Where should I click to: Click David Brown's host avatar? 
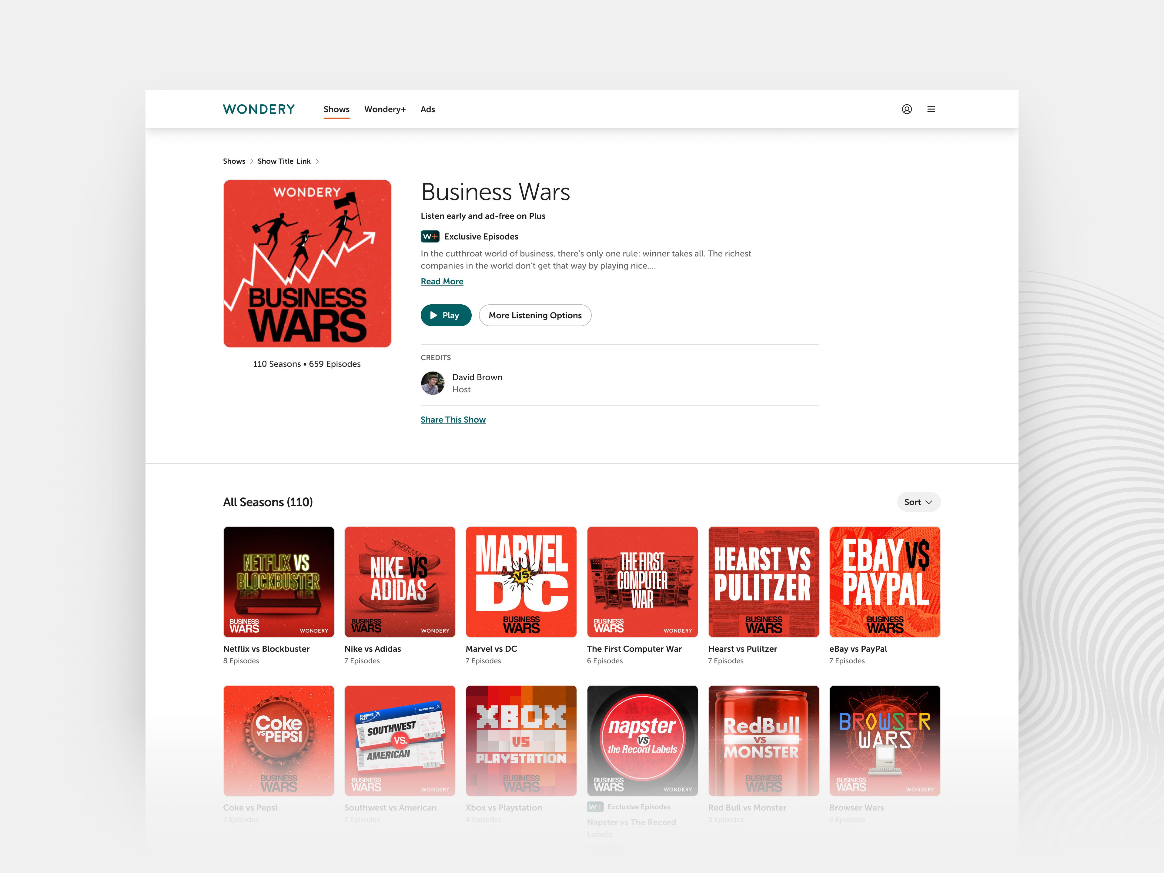click(433, 383)
